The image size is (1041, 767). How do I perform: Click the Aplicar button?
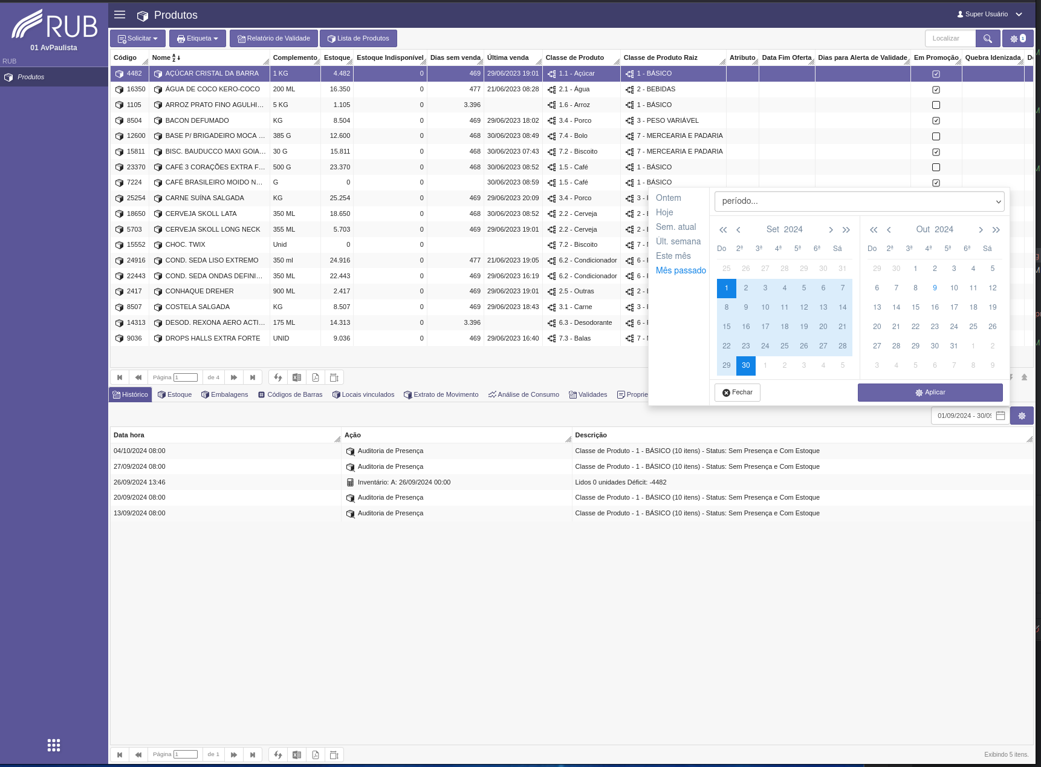pyautogui.click(x=930, y=393)
